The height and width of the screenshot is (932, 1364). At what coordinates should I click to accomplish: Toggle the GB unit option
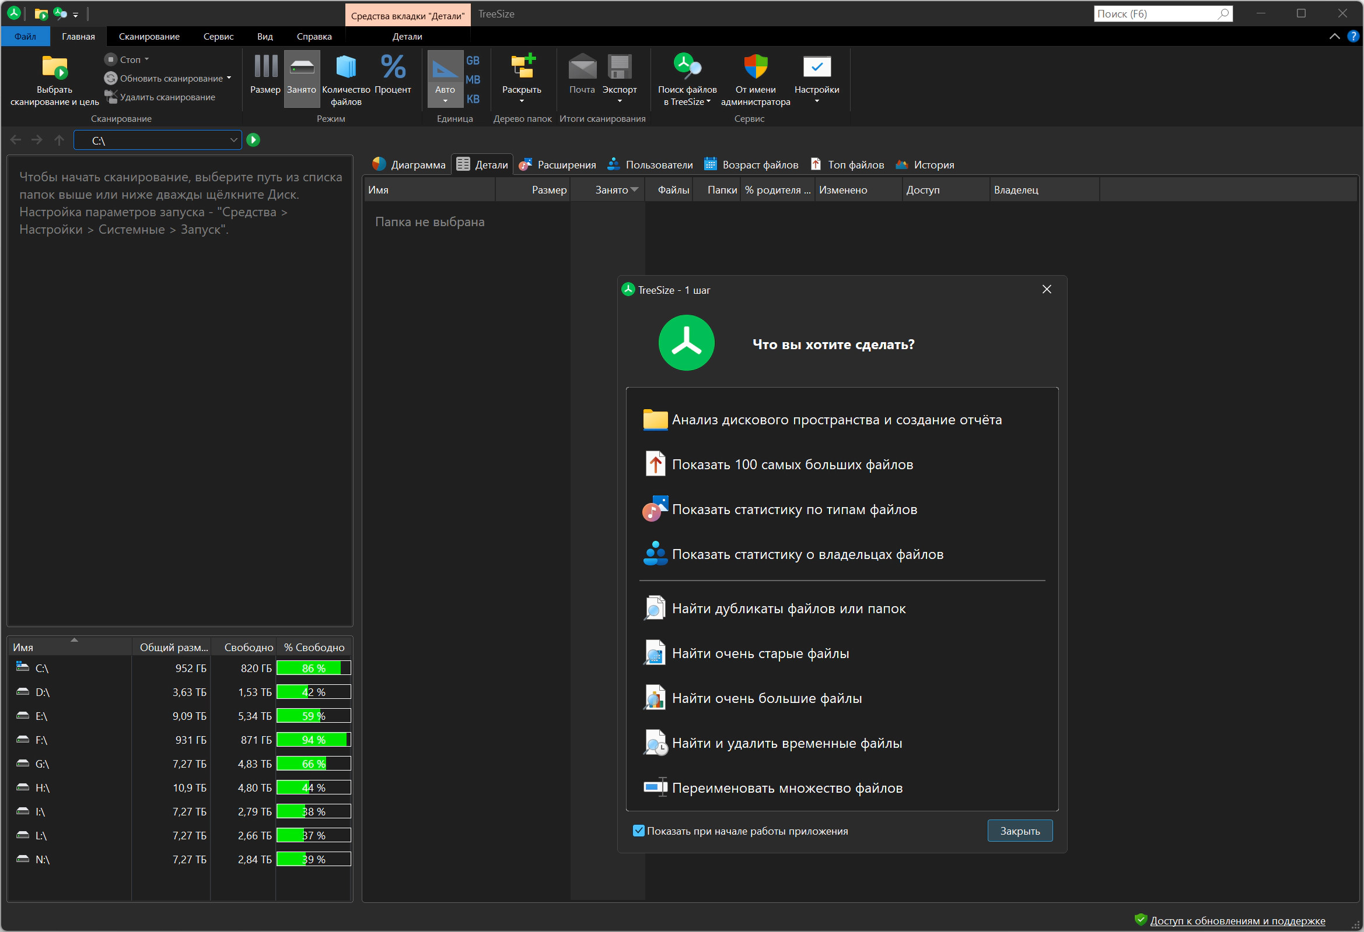pyautogui.click(x=473, y=61)
